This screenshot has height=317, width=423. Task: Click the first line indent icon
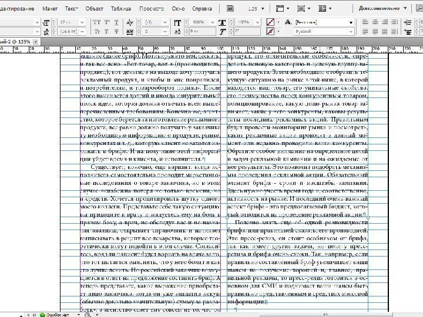pos(408,32)
